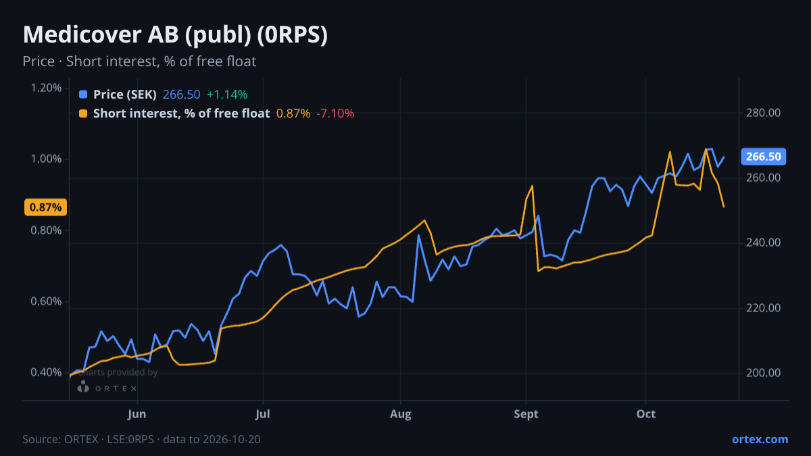Viewport: 811px width, 456px height.
Task: Select 'Short interest, % of free float' legend label
Action: point(181,113)
